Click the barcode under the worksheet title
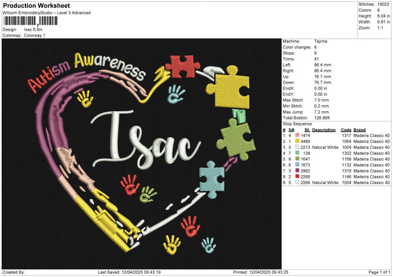Image resolution: width=393 pixels, height=277 pixels. (30, 21)
